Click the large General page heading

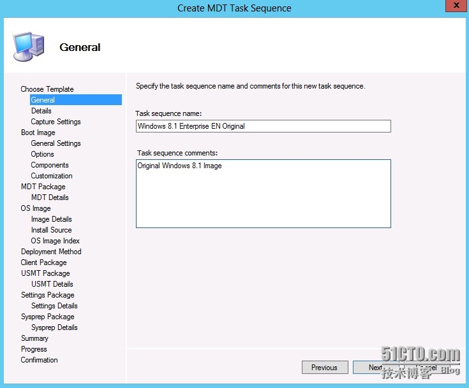(x=80, y=47)
